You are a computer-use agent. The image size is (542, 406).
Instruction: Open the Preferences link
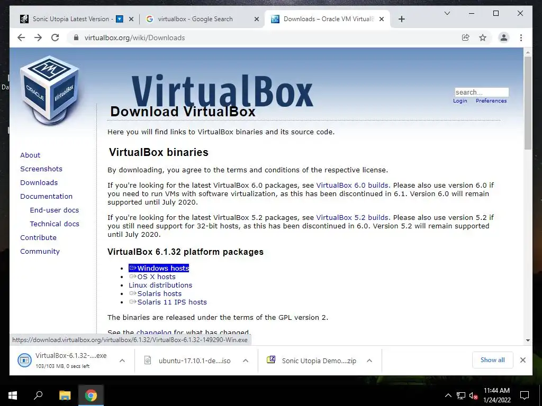[x=491, y=101]
